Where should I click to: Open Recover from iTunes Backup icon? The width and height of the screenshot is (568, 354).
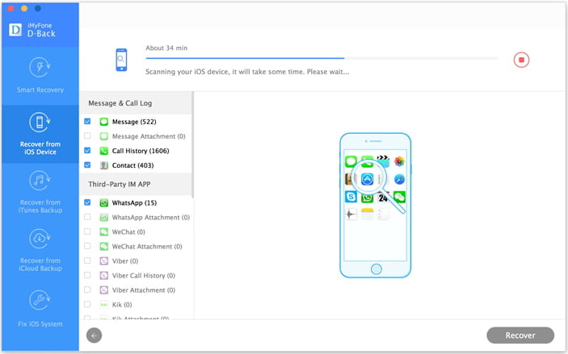coord(40,181)
